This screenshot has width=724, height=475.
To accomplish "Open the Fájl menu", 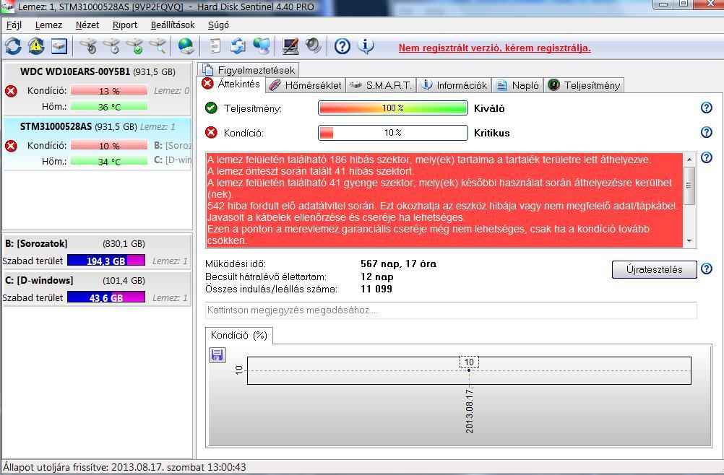I will 14,25.
